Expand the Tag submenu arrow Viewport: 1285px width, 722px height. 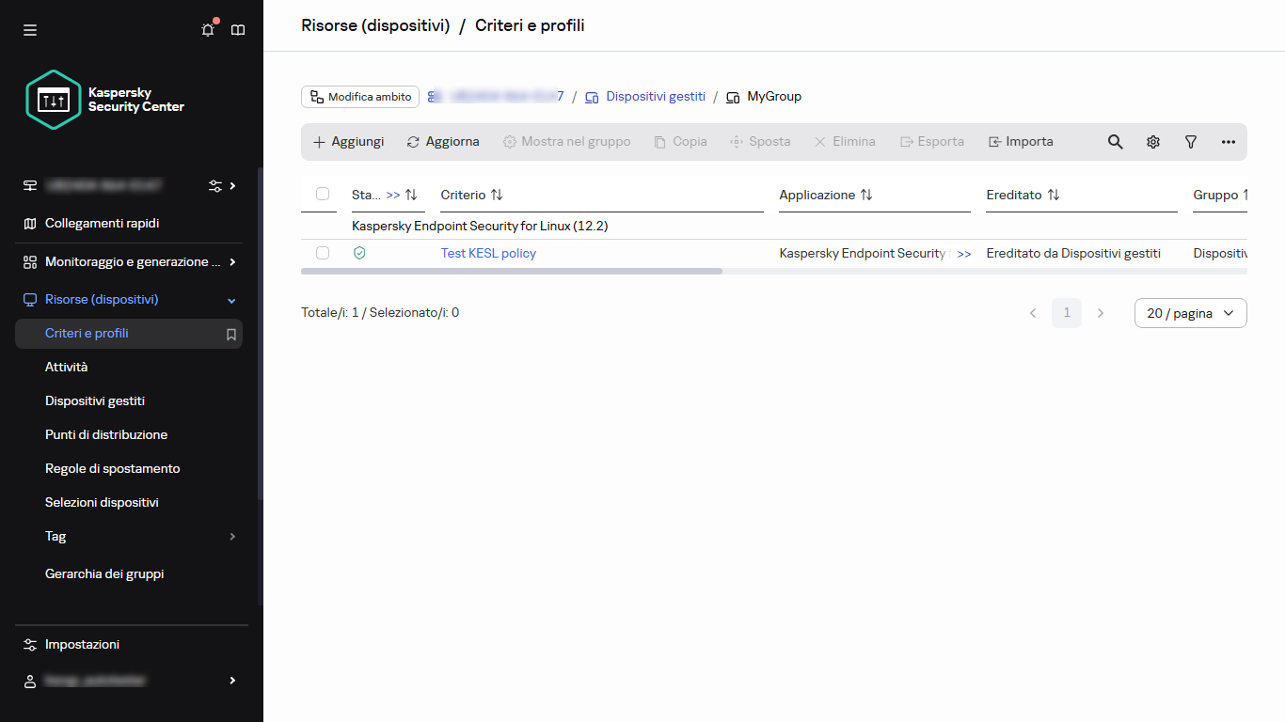coord(232,537)
